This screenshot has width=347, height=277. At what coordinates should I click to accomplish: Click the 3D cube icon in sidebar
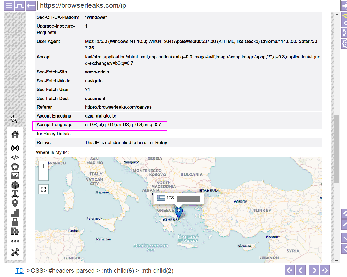click(15, 185)
